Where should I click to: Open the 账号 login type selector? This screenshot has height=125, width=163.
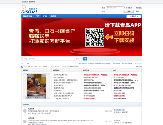(104, 8)
